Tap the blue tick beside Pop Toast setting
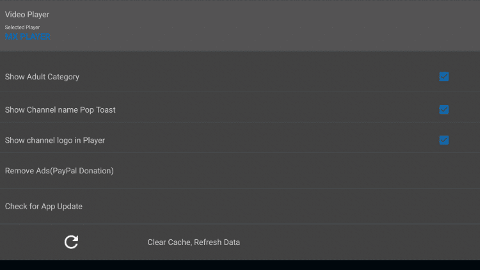 pos(444,109)
